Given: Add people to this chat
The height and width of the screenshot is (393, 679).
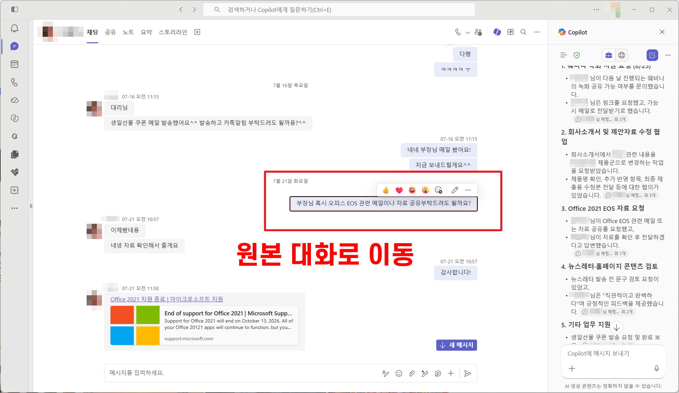Looking at the screenshot, I should click(x=478, y=32).
